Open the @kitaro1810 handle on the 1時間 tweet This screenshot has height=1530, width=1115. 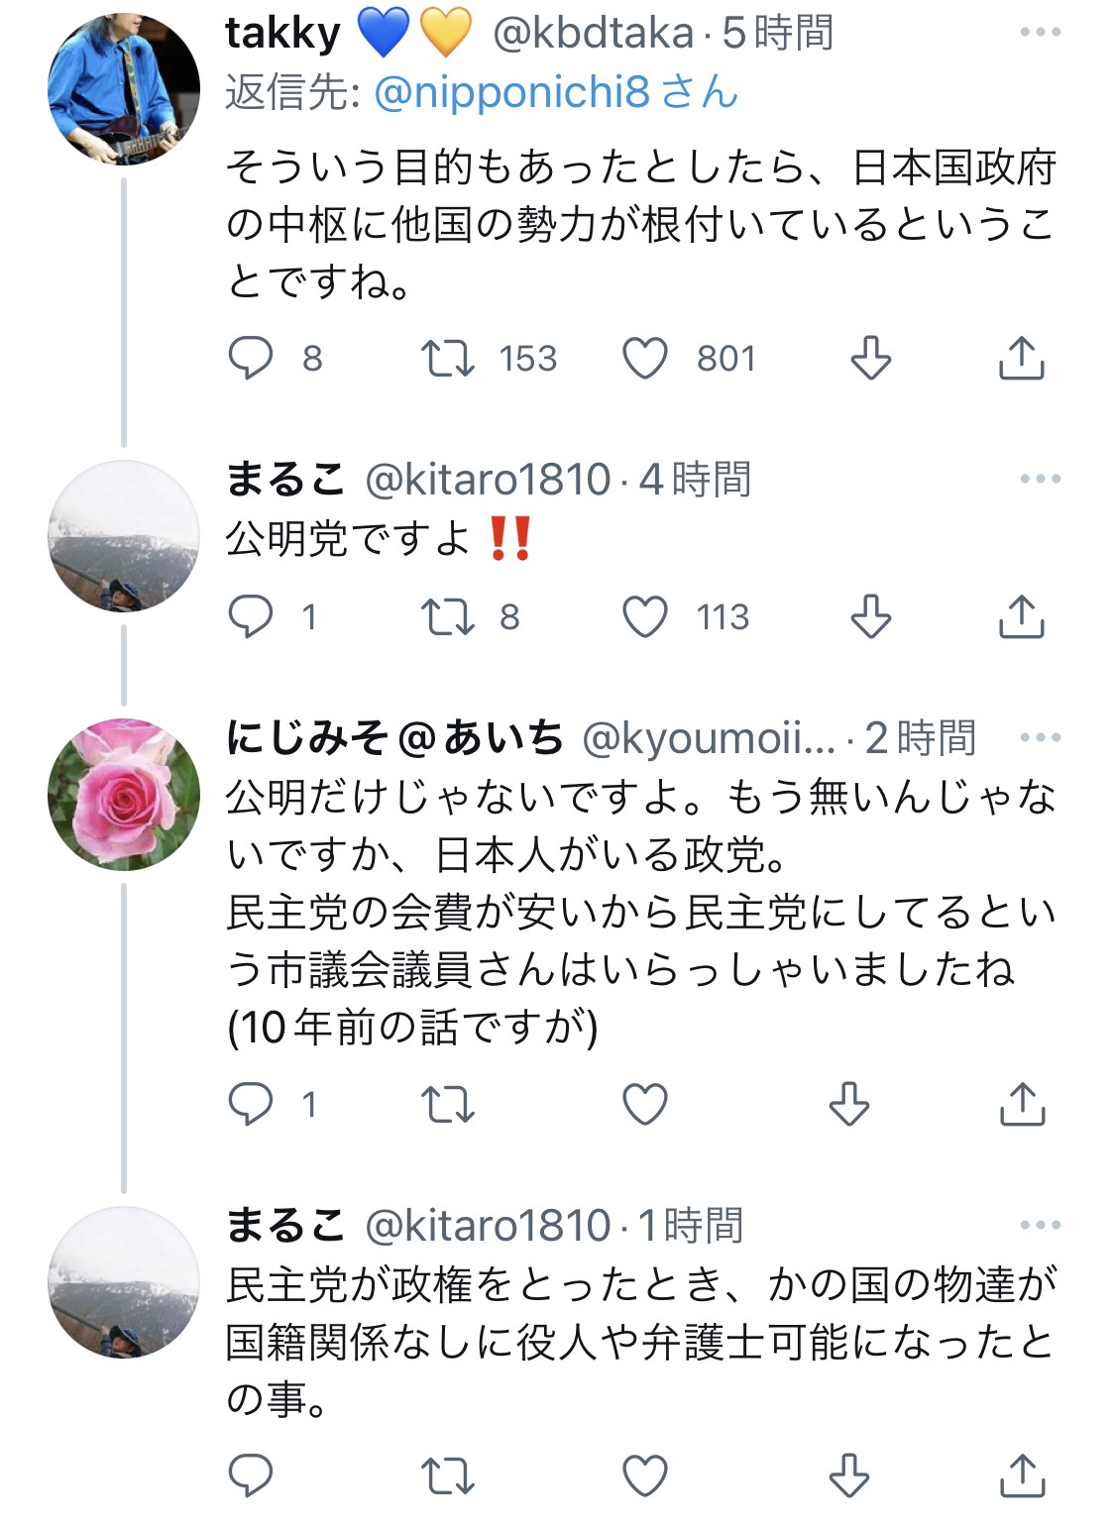tap(488, 1226)
